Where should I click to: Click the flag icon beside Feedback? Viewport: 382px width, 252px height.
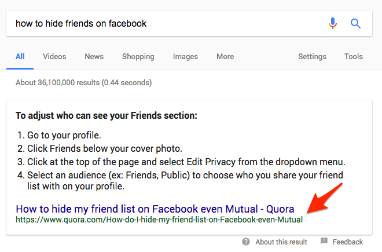[324, 242]
